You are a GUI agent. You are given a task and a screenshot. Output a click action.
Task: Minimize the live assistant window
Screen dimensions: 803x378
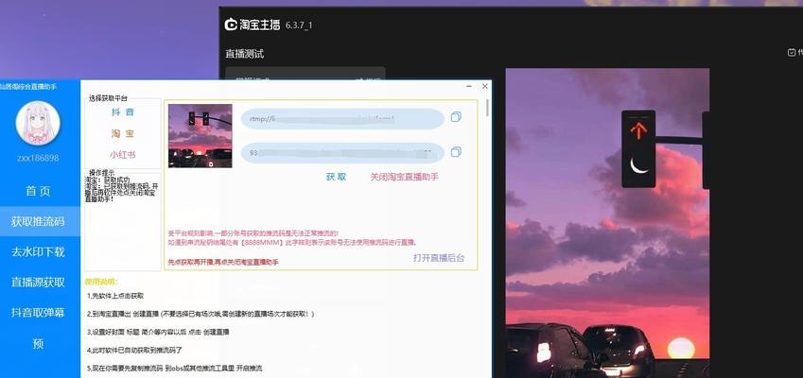[469, 86]
